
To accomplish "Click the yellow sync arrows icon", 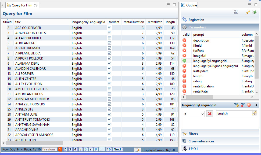I will click(248, 12).
